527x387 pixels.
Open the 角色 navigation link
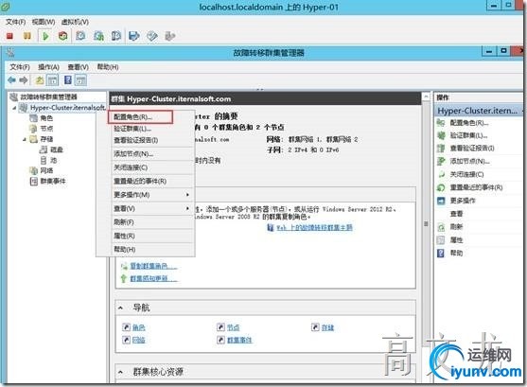(x=138, y=327)
